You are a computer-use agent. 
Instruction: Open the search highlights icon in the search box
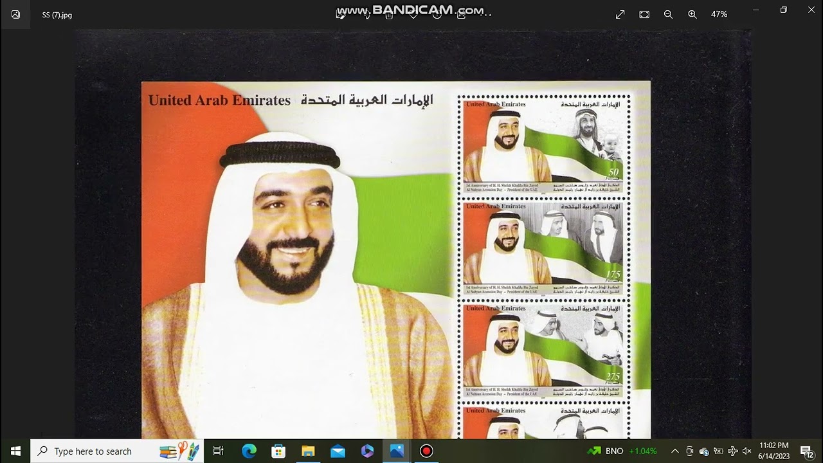(179, 450)
